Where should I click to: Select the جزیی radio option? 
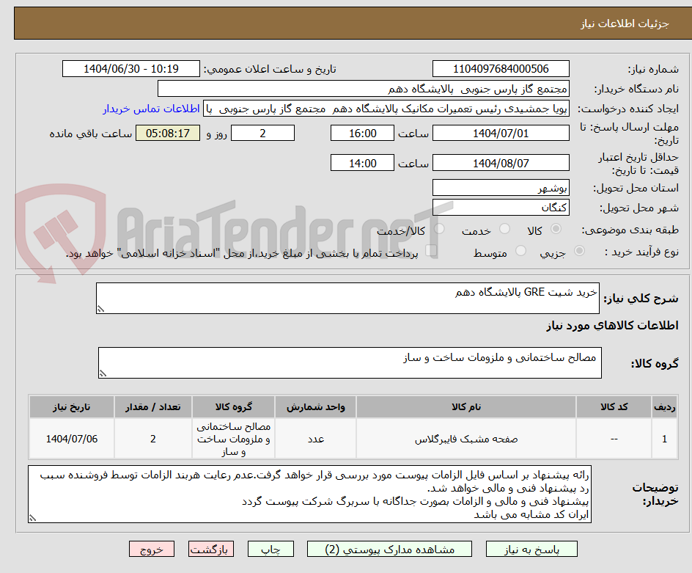coord(580,251)
